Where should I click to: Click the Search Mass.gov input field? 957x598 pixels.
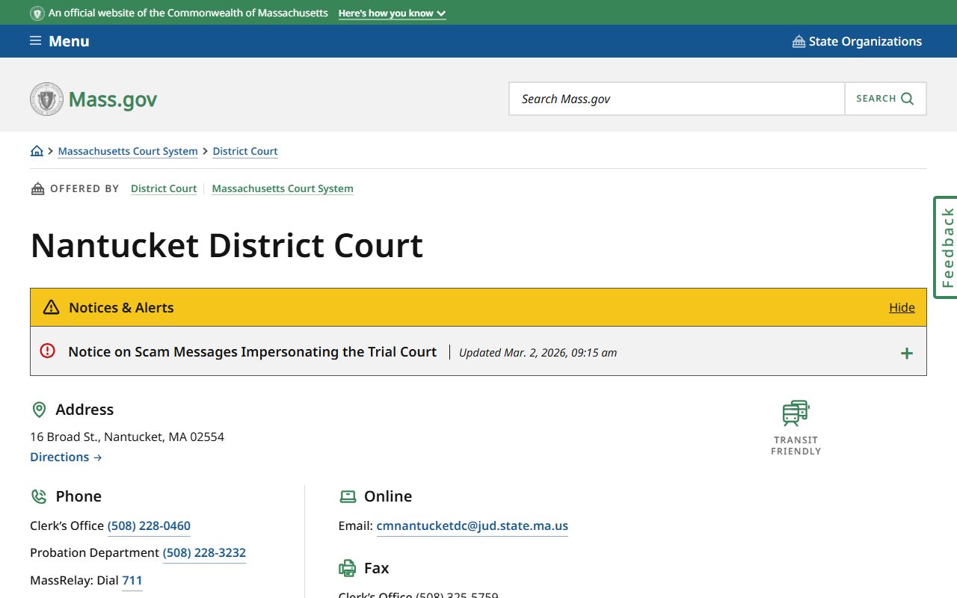[x=677, y=99]
